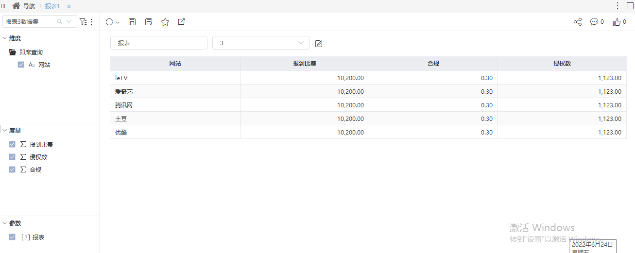Click the 侵权数 measure label
The height and width of the screenshot is (253, 635).
(x=38, y=157)
